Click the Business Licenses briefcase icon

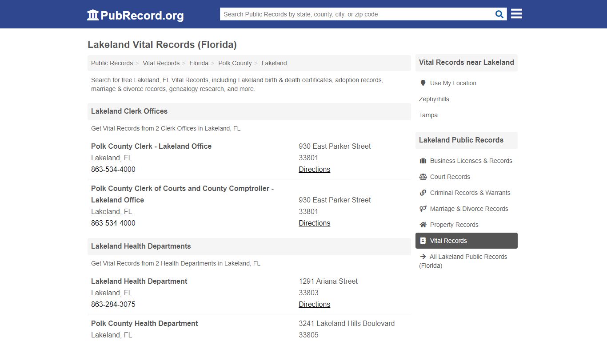tap(423, 161)
